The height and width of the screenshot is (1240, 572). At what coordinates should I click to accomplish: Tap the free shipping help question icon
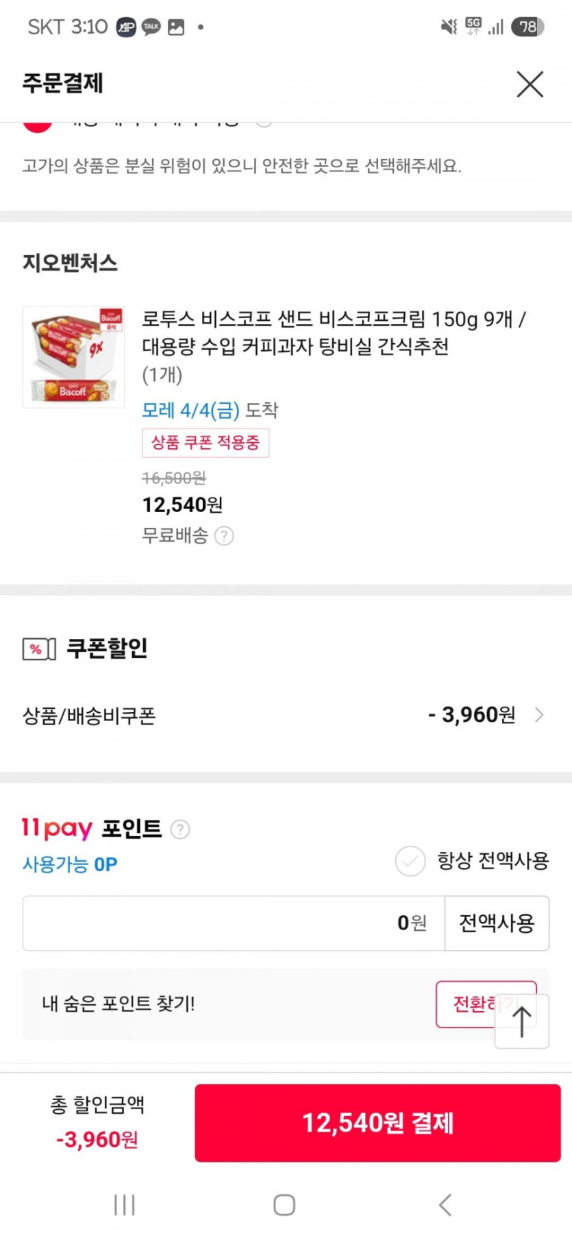click(224, 536)
